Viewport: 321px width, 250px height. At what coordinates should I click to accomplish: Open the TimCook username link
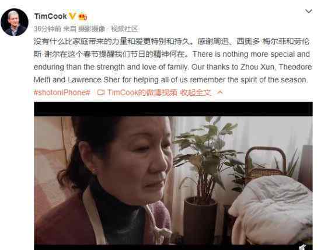pyautogui.click(x=51, y=16)
